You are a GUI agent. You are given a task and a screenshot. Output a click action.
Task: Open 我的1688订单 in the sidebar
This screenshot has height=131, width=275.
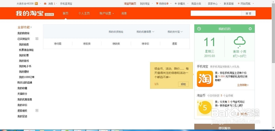pos(27,77)
